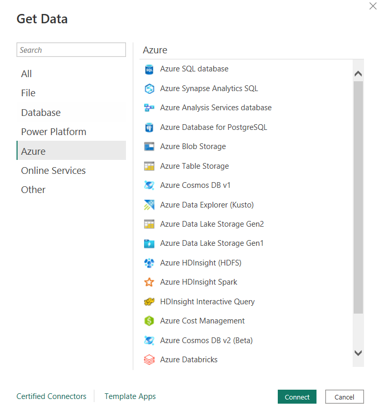This screenshot has width=380, height=414.
Task: Click the Azure Synapse Analytics SQL icon
Action: coord(149,88)
